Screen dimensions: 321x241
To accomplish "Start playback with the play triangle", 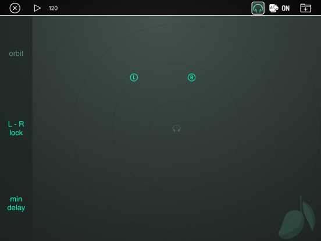I will tap(37, 8).
